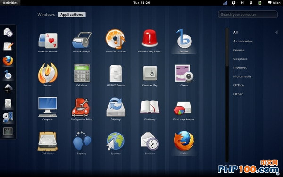
Task: Launch Firefox from the applications grid
Action: coord(184,143)
